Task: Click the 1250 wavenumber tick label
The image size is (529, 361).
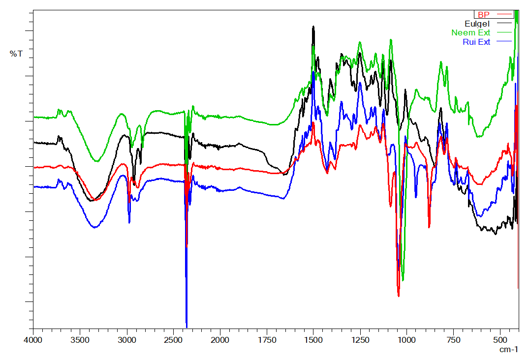Action: (x=360, y=340)
